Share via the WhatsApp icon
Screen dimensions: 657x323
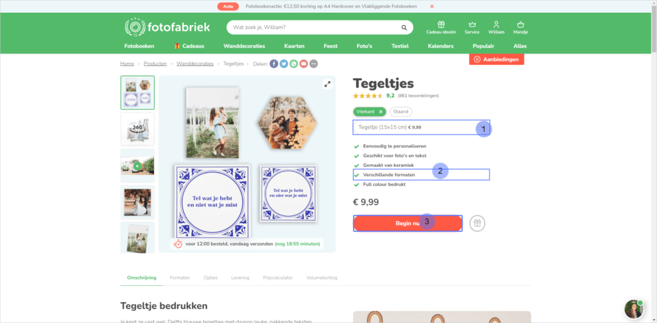pos(294,63)
